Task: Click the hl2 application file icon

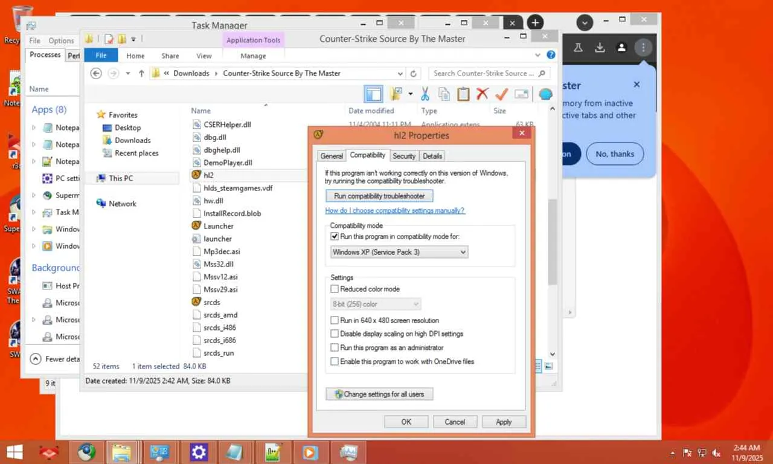Action: (x=196, y=175)
